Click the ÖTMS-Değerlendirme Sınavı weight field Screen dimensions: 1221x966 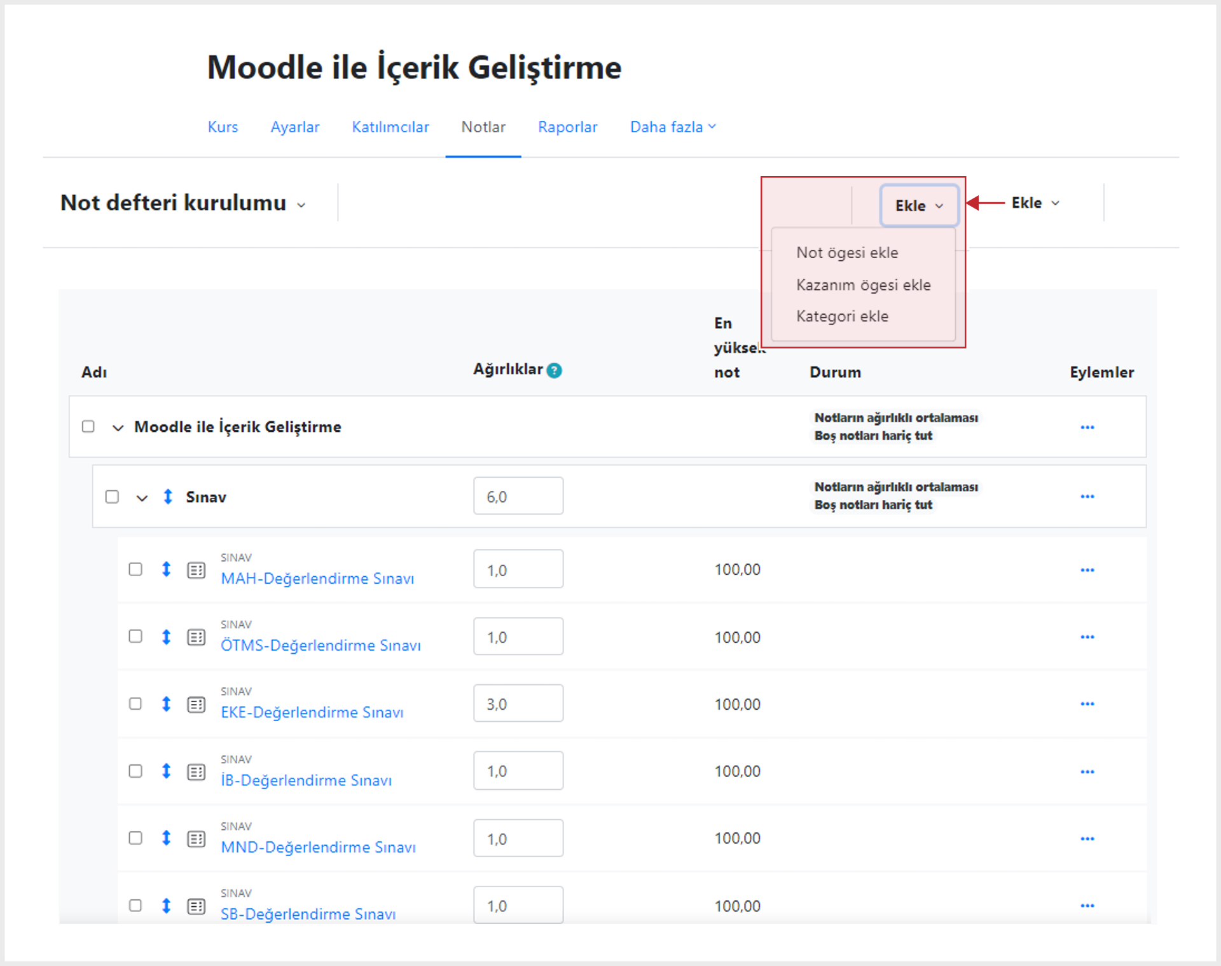518,637
